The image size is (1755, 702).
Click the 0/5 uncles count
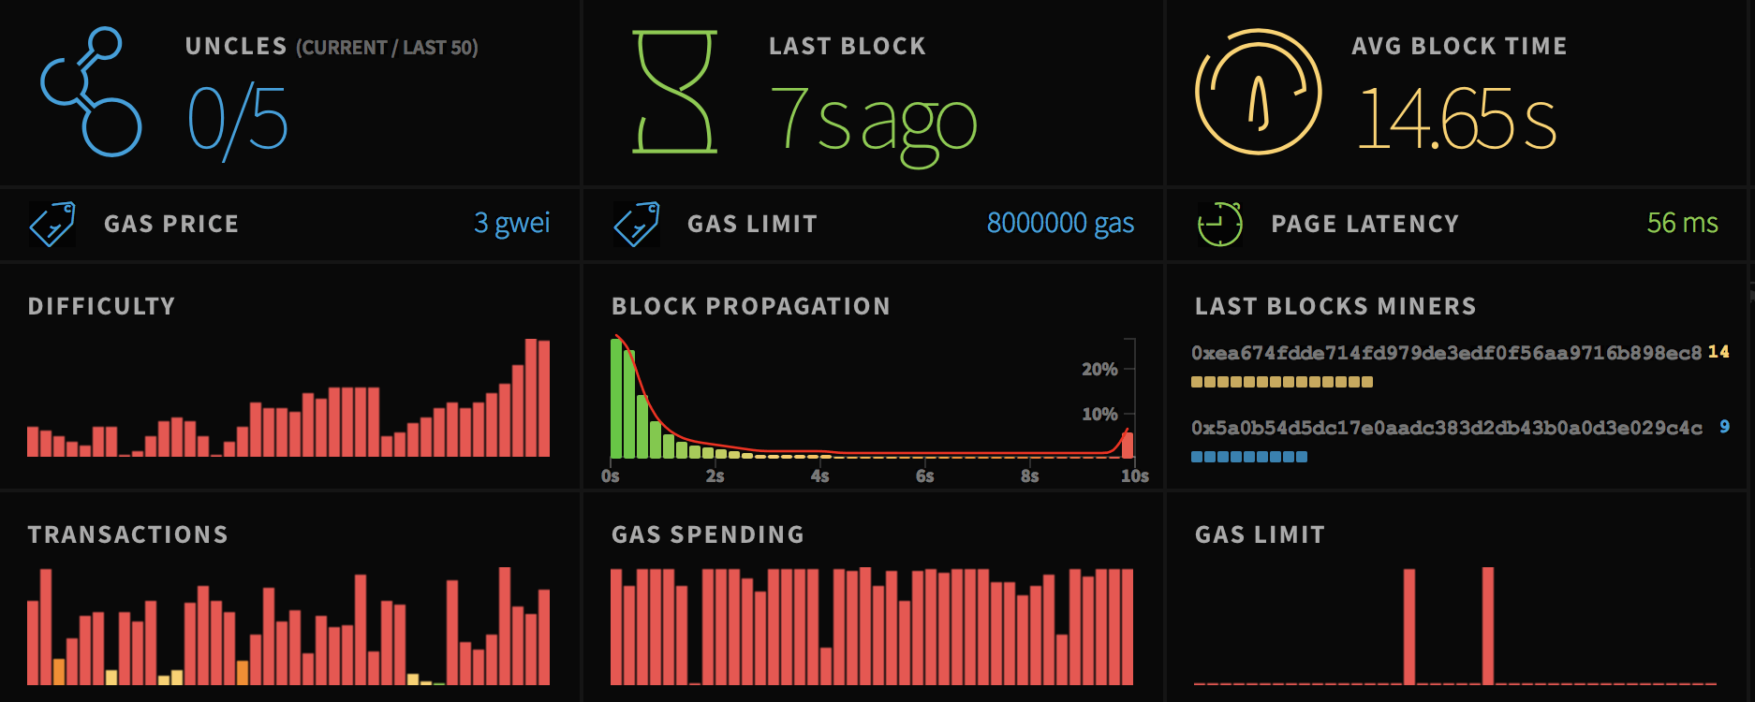tap(238, 119)
